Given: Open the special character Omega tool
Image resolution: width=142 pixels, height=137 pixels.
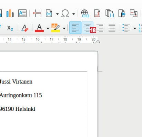Looking at the screenshot, I should coord(65,13).
